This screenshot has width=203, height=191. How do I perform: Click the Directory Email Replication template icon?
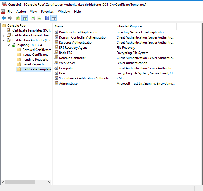tap(56, 32)
